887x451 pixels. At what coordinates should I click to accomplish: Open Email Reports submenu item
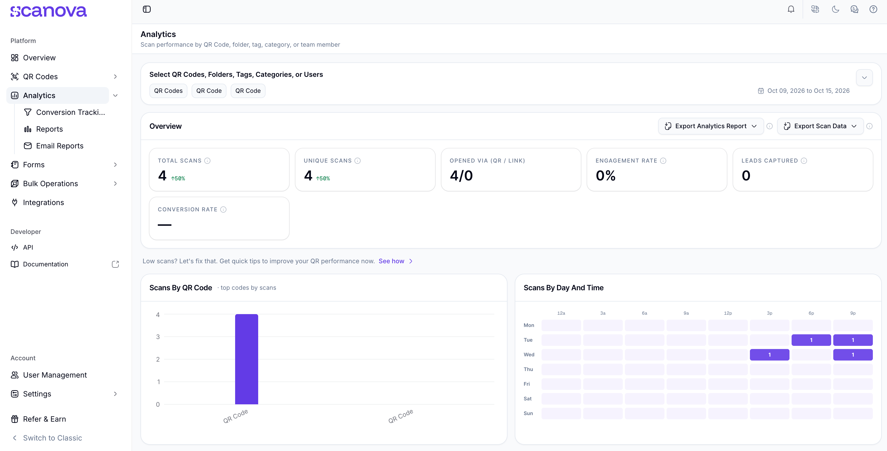(x=54, y=146)
